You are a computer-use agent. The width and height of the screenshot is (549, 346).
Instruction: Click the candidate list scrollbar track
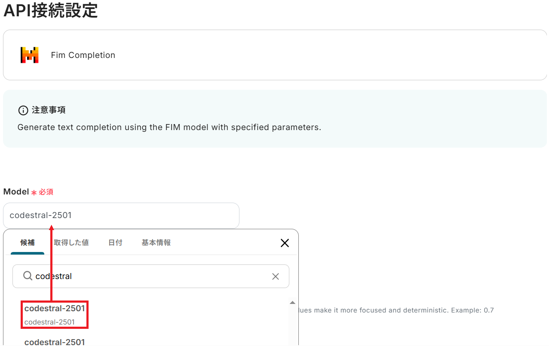click(292, 326)
